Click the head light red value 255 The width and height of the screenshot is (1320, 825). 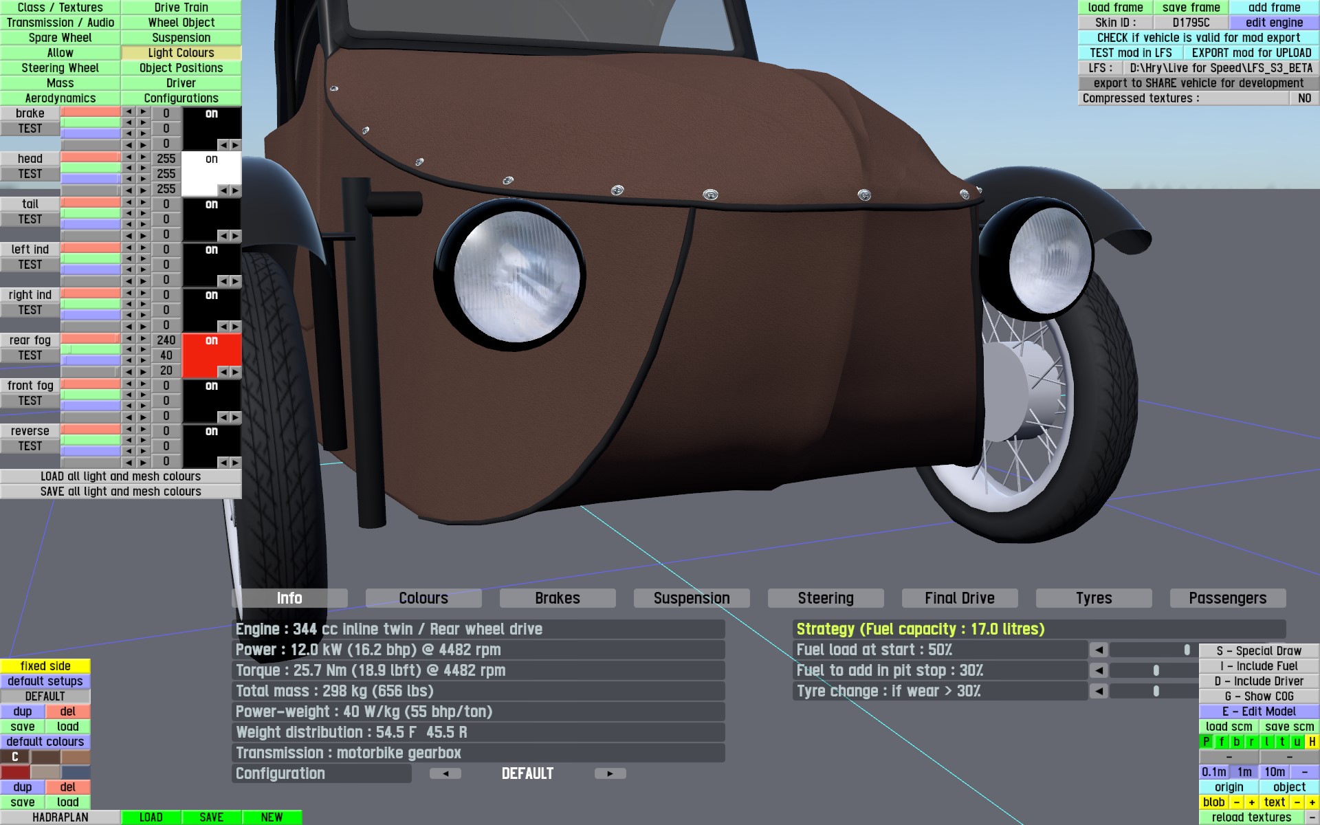pos(166,159)
